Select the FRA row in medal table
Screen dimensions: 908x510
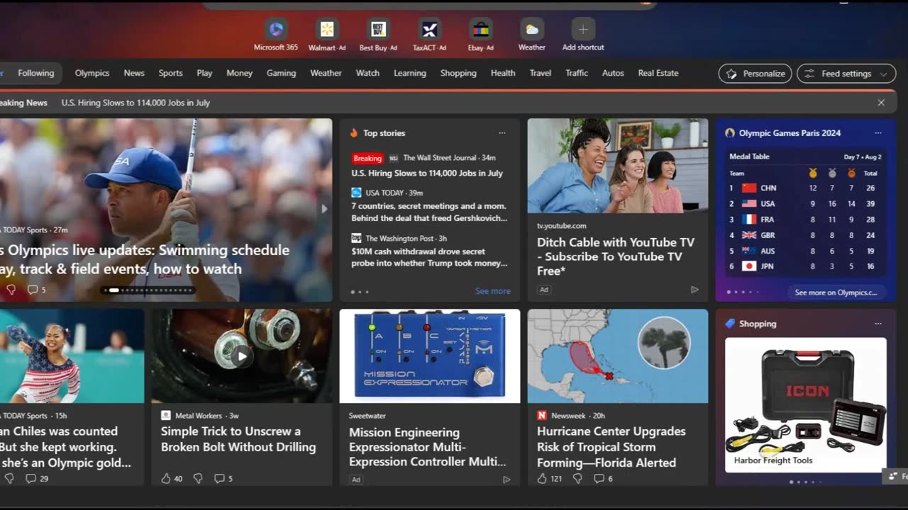pos(805,220)
